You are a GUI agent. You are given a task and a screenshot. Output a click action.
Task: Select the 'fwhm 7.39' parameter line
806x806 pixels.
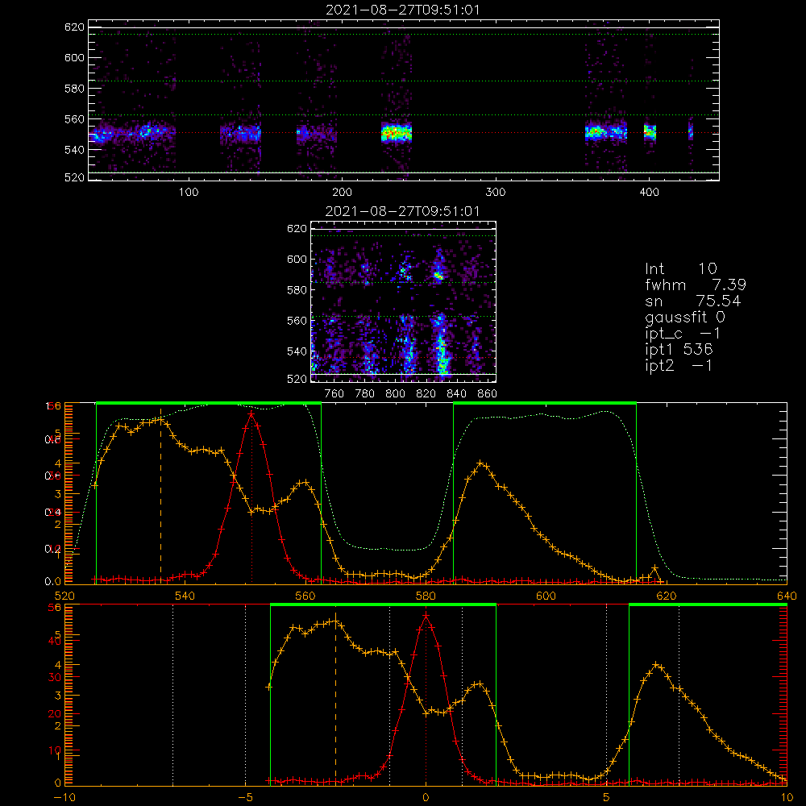pyautogui.click(x=695, y=285)
